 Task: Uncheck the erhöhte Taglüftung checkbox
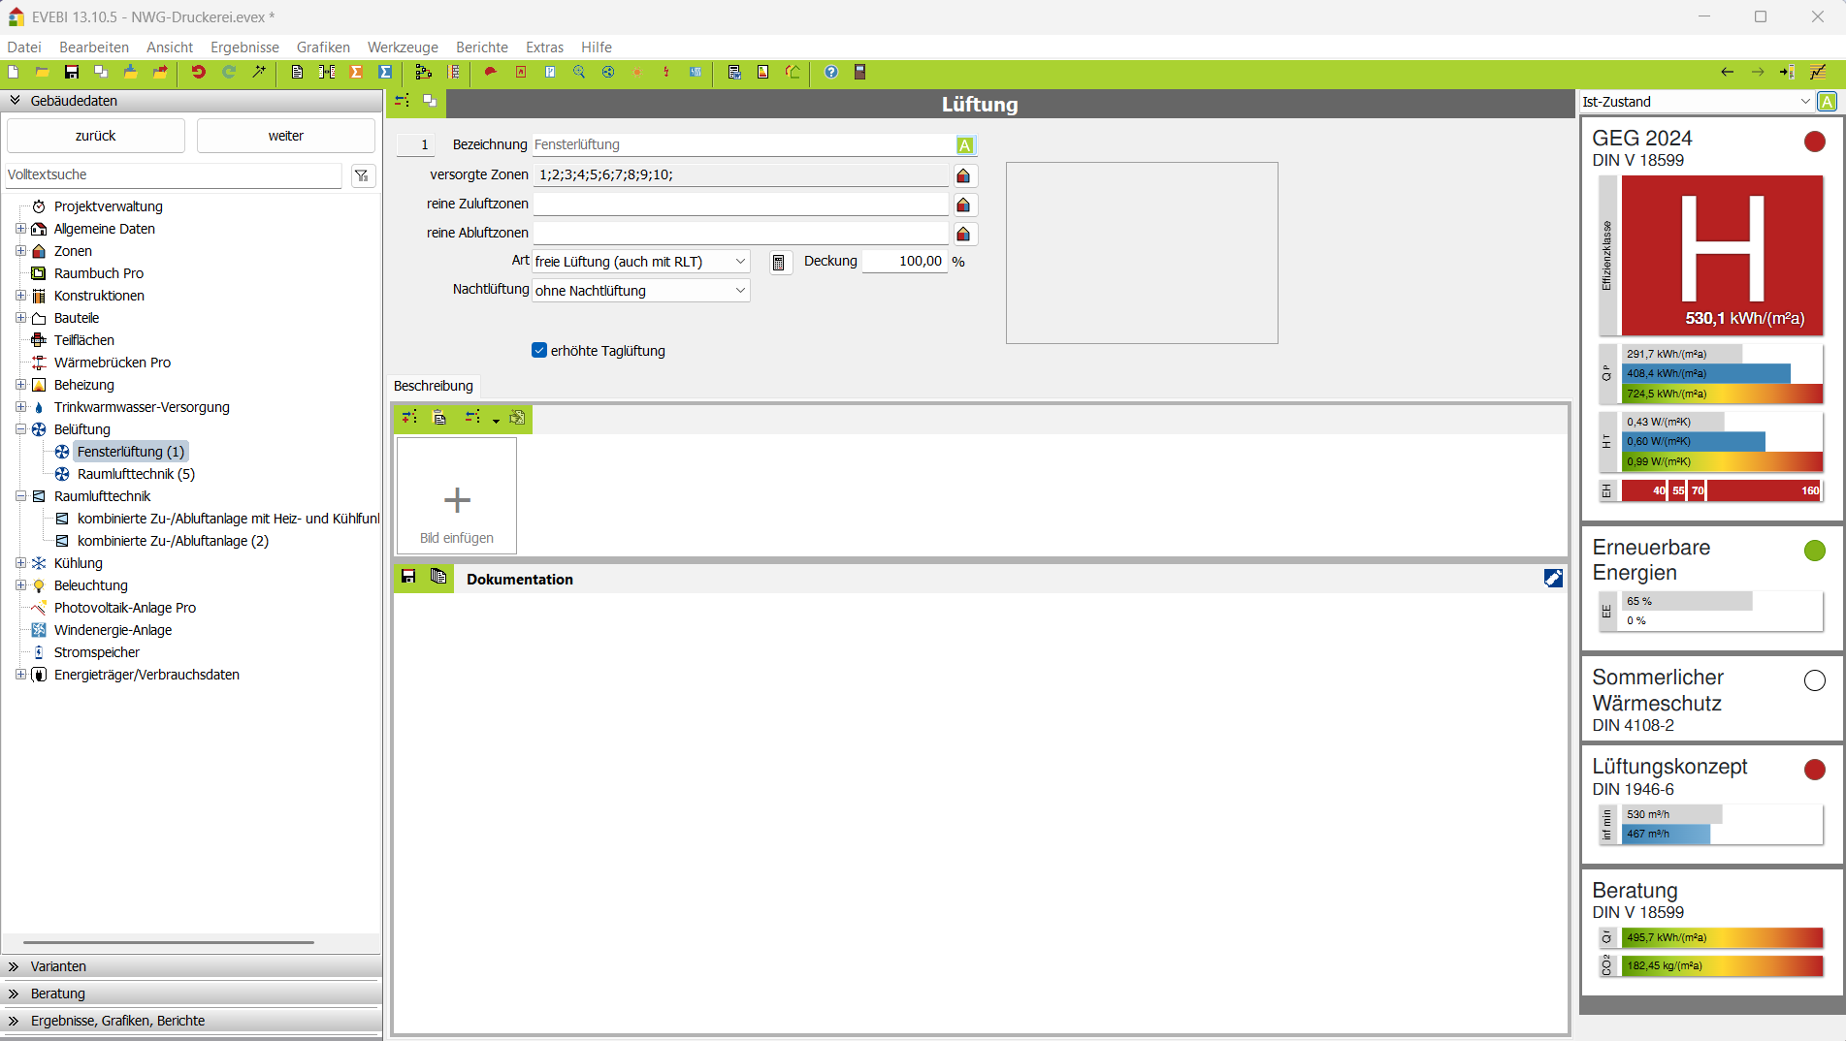[539, 351]
